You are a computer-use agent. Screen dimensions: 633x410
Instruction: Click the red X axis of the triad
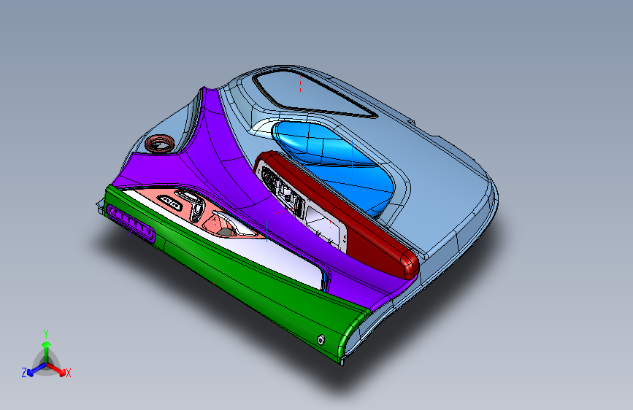58,370
